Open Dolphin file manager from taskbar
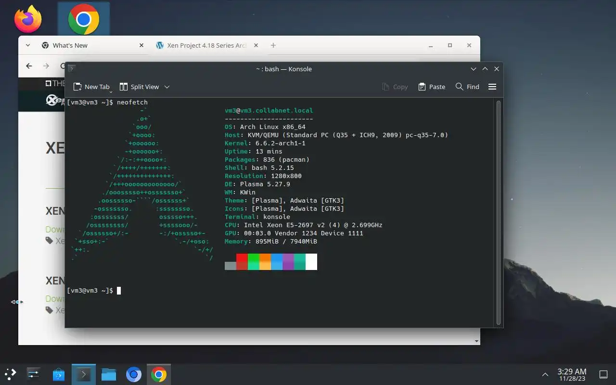 109,374
